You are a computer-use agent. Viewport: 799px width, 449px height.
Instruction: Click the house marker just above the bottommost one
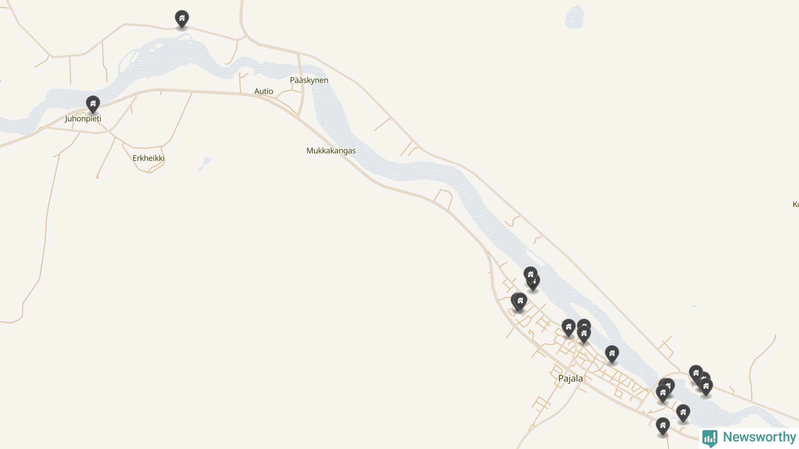point(683,413)
